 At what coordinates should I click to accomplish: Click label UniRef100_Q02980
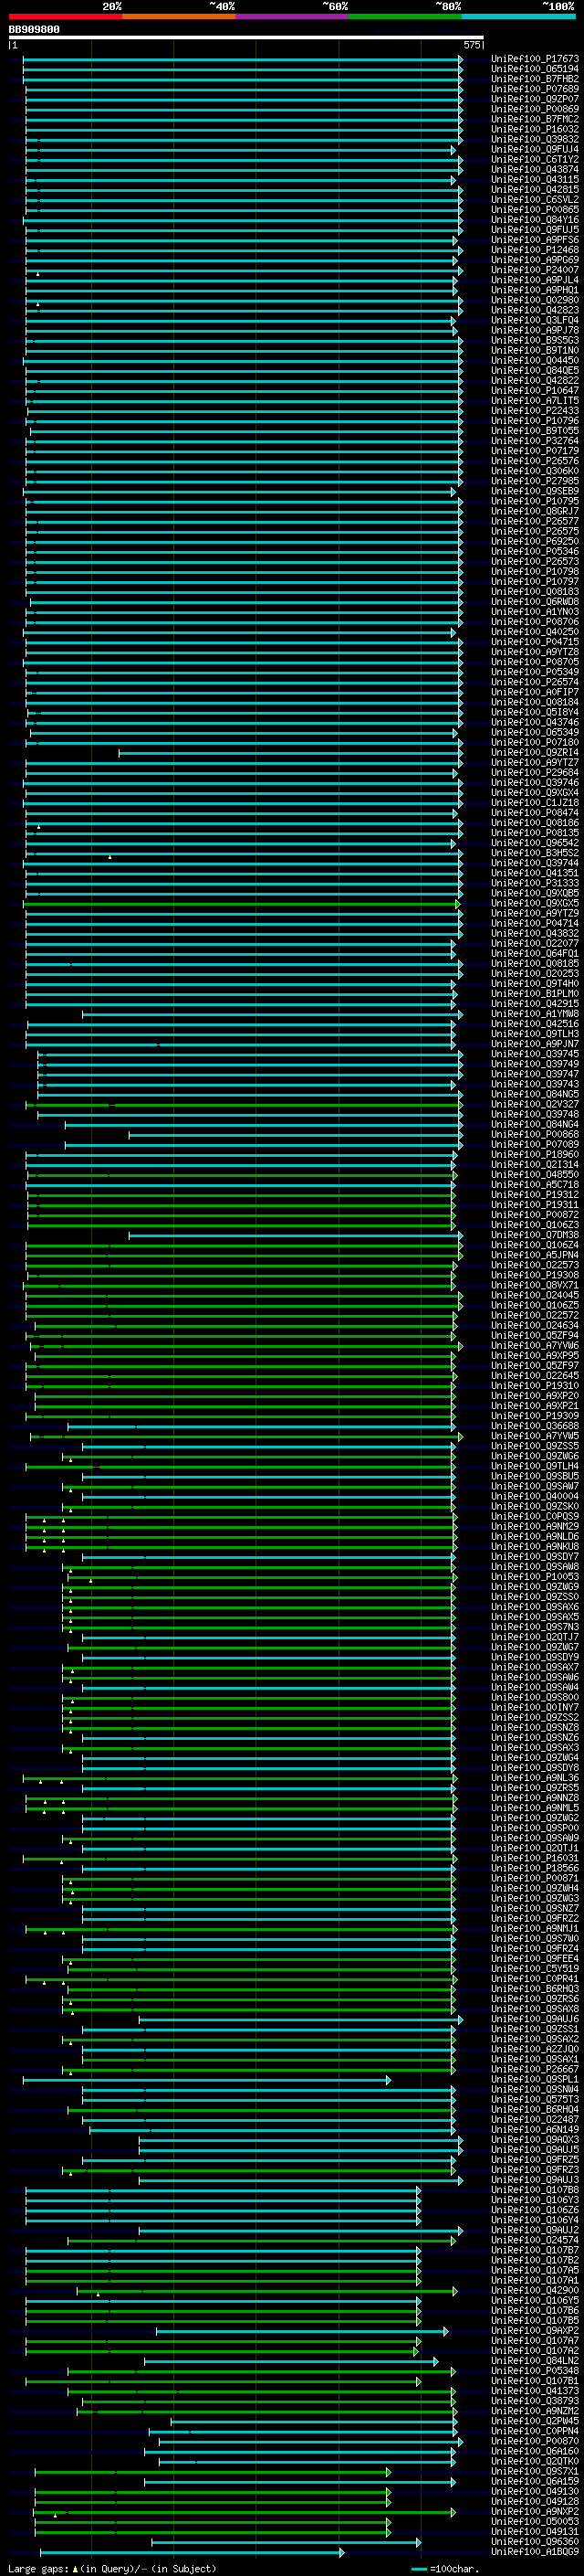(535, 299)
